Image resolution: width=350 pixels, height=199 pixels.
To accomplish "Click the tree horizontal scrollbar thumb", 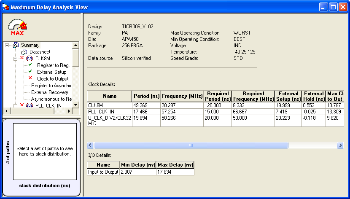I will click(x=32, y=111).
